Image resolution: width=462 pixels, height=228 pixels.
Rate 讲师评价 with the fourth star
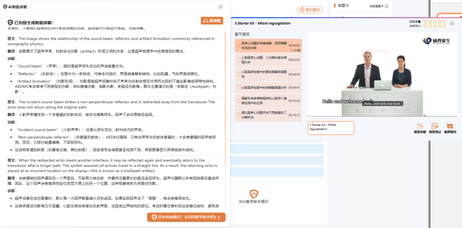pyautogui.click(x=439, y=26)
